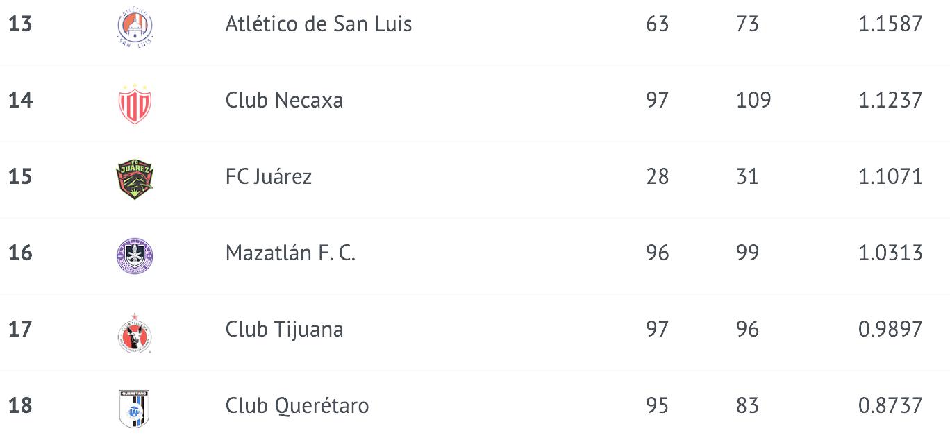Click the 0.9897 coefficient for Club Tijuana
Image resolution: width=950 pixels, height=440 pixels.
click(x=890, y=329)
